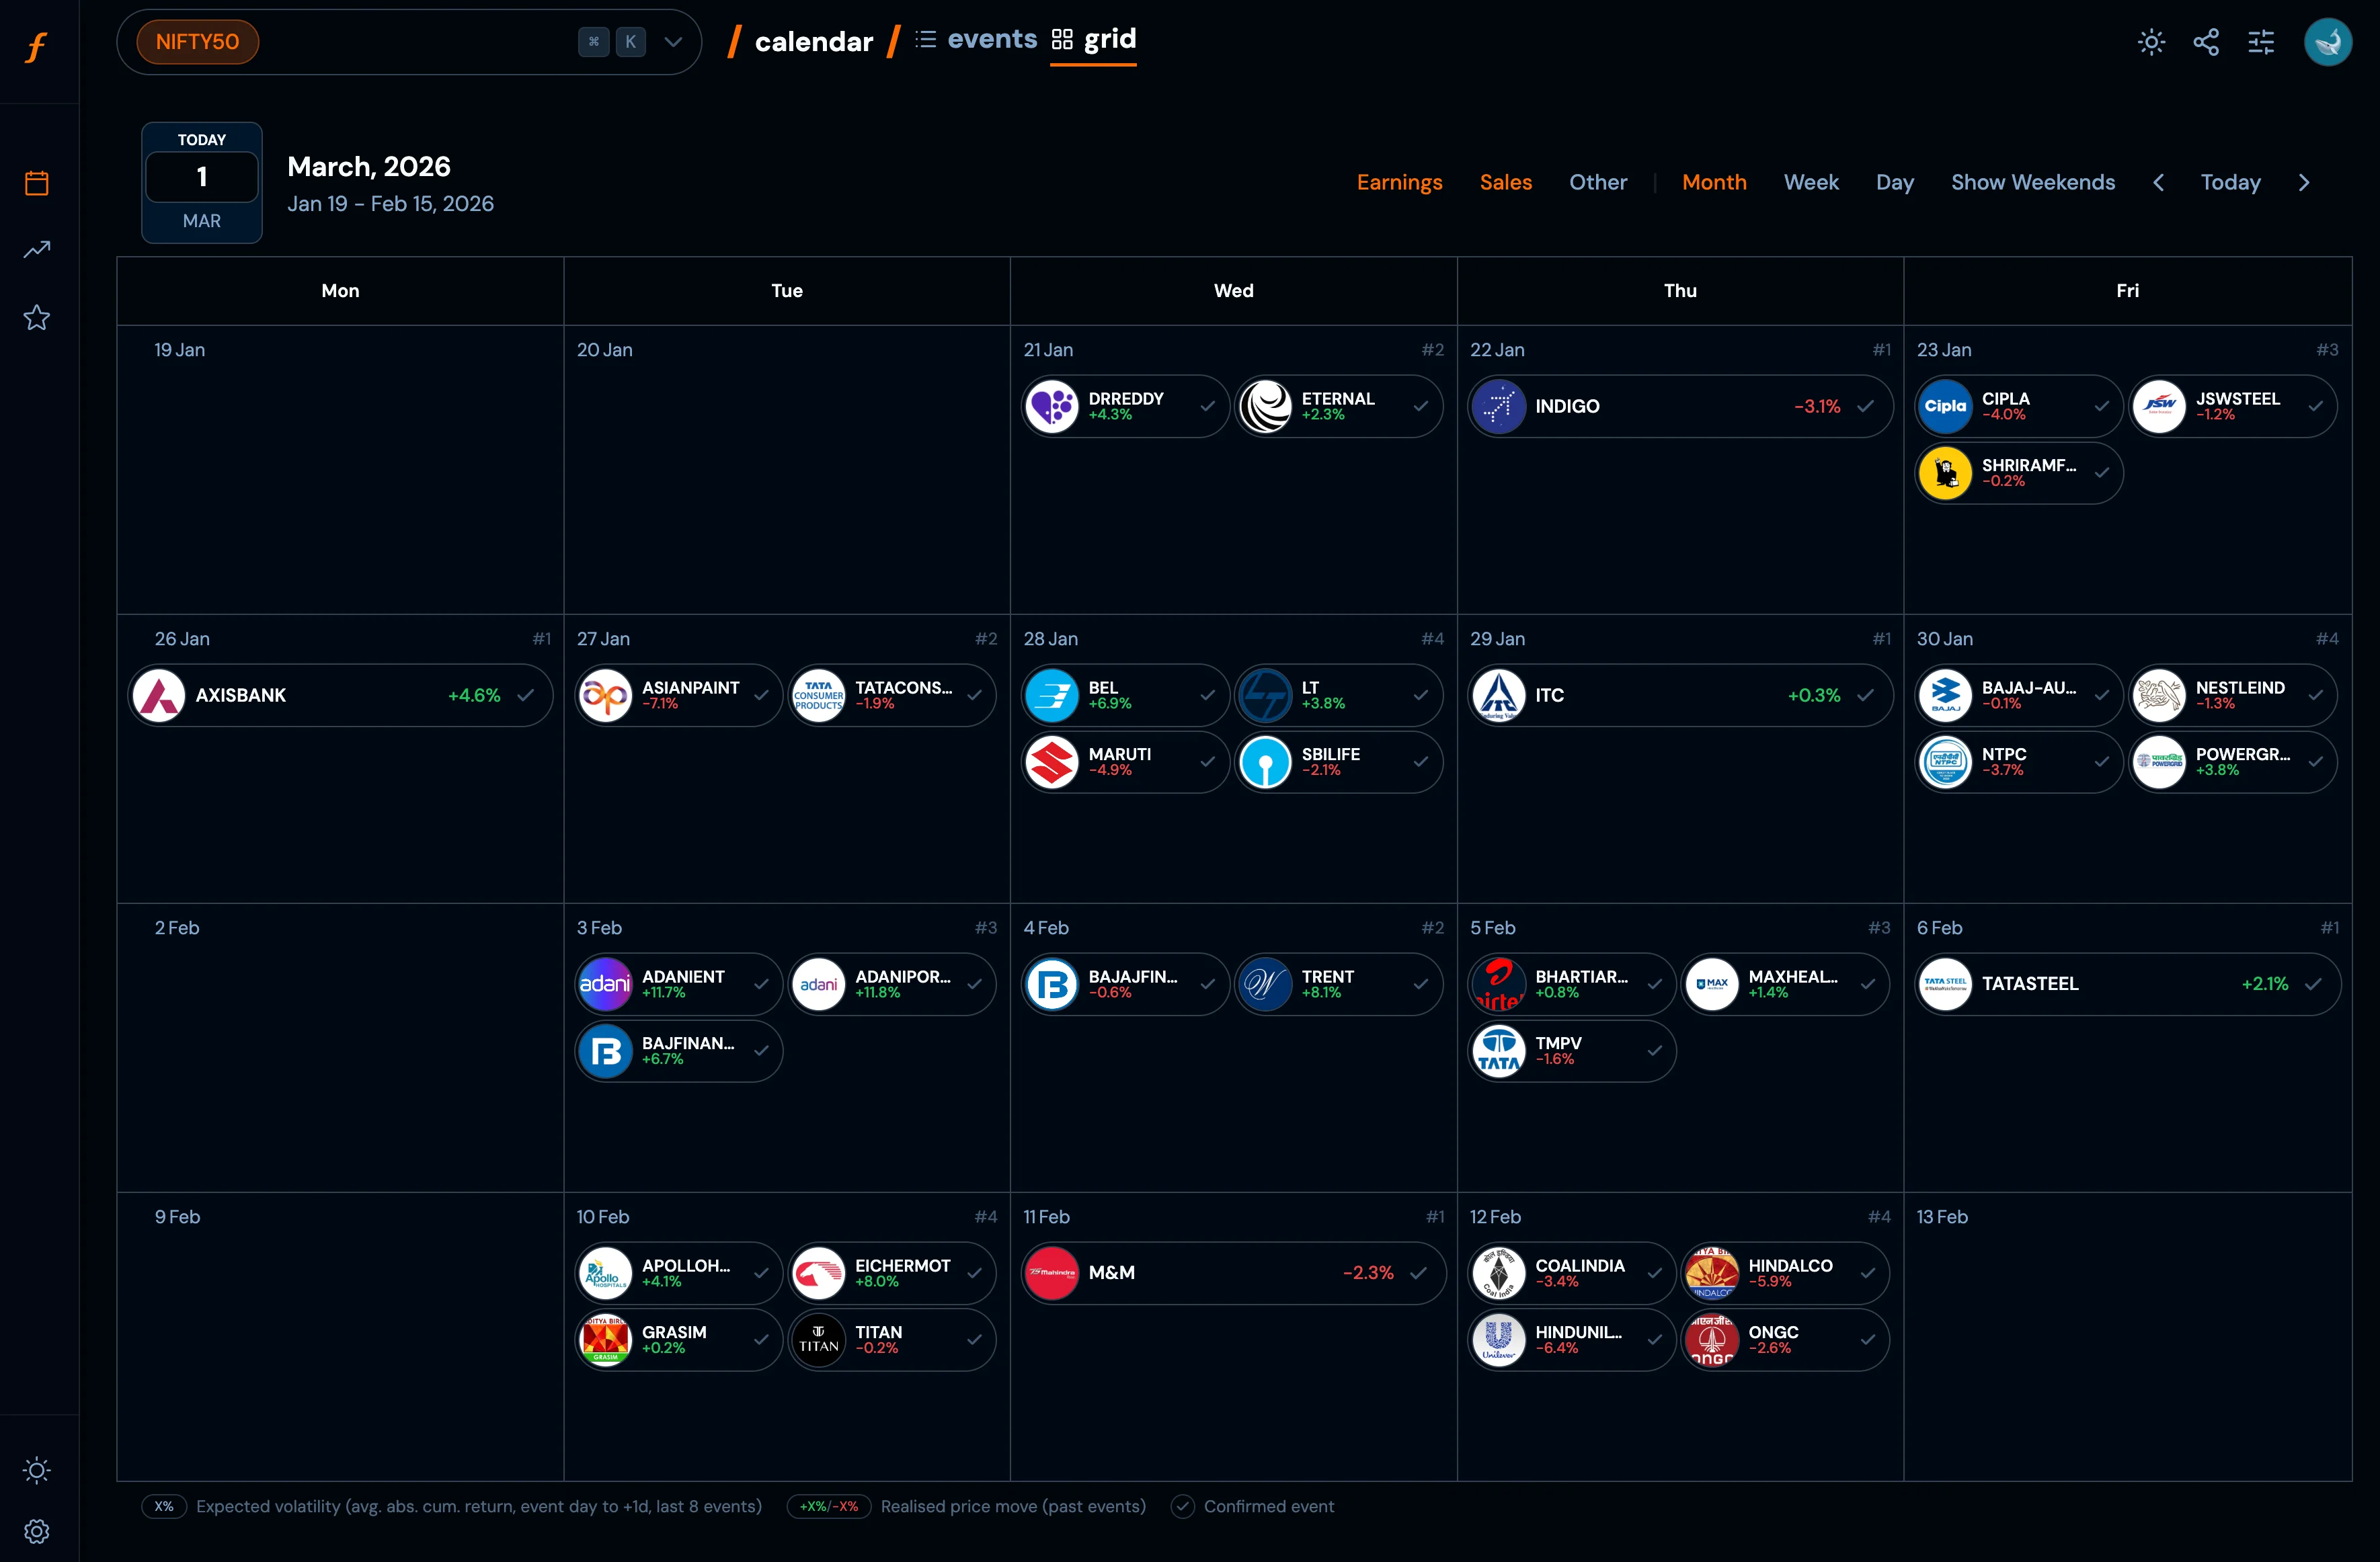Open the trending chart sidebar icon

[37, 250]
